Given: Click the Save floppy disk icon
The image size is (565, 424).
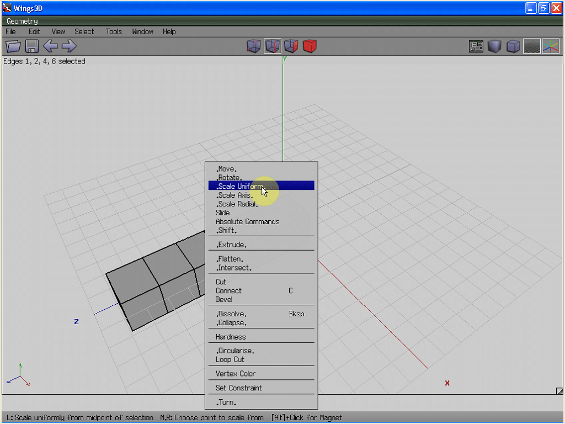Looking at the screenshot, I should click(x=31, y=46).
